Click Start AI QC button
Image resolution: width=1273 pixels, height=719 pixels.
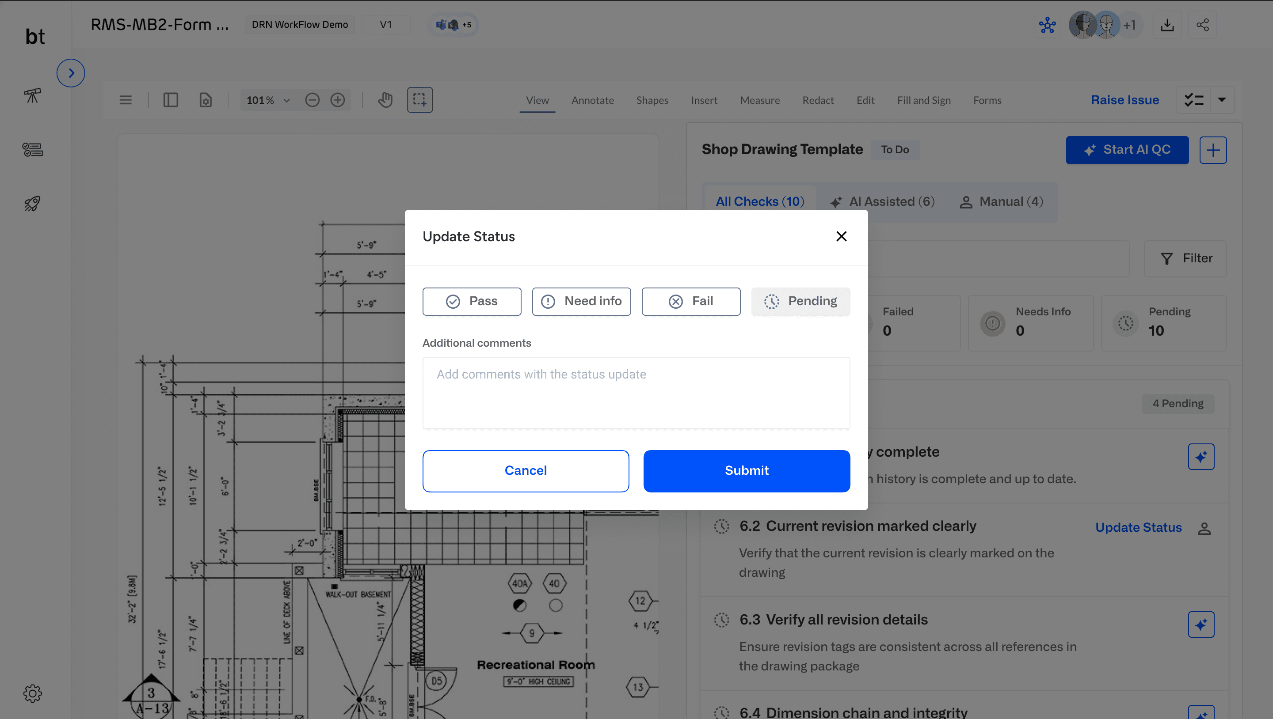1127,150
